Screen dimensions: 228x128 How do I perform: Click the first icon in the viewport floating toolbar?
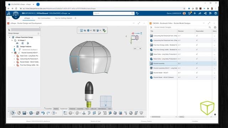click(81, 31)
